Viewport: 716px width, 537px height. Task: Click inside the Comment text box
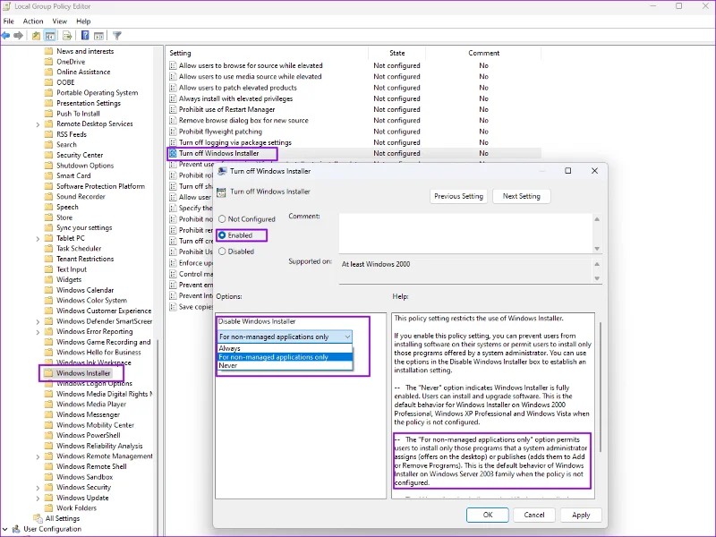465,234
